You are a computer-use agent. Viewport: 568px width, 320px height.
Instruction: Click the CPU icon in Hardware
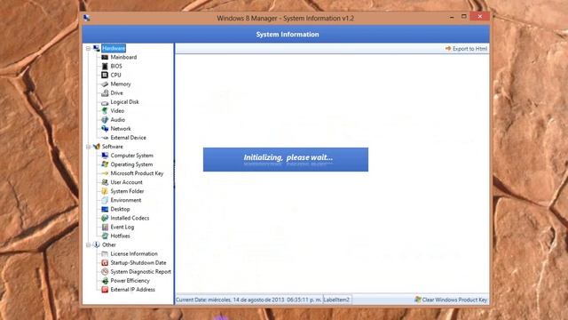click(105, 75)
